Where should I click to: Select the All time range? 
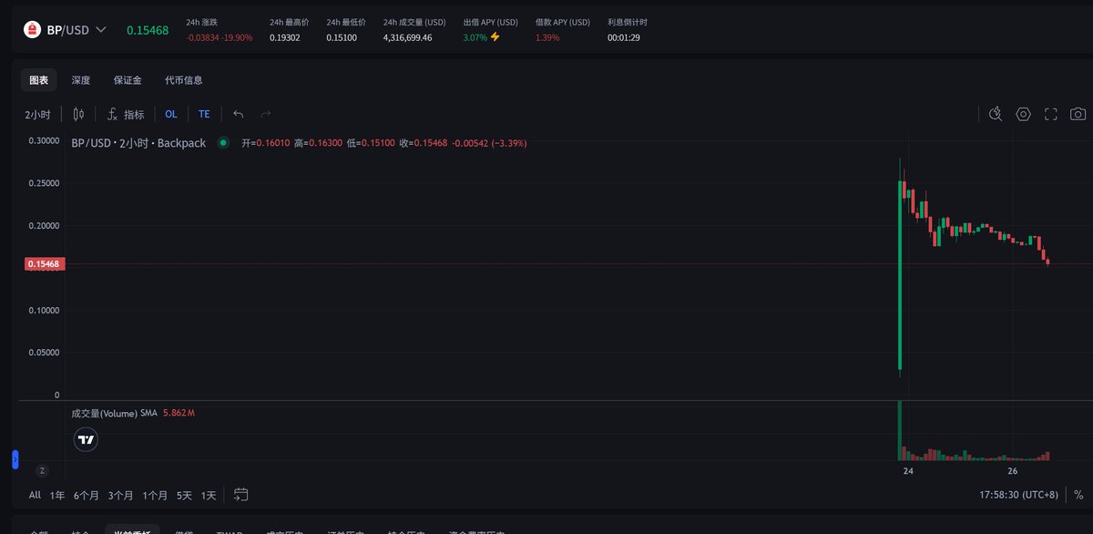(x=35, y=495)
